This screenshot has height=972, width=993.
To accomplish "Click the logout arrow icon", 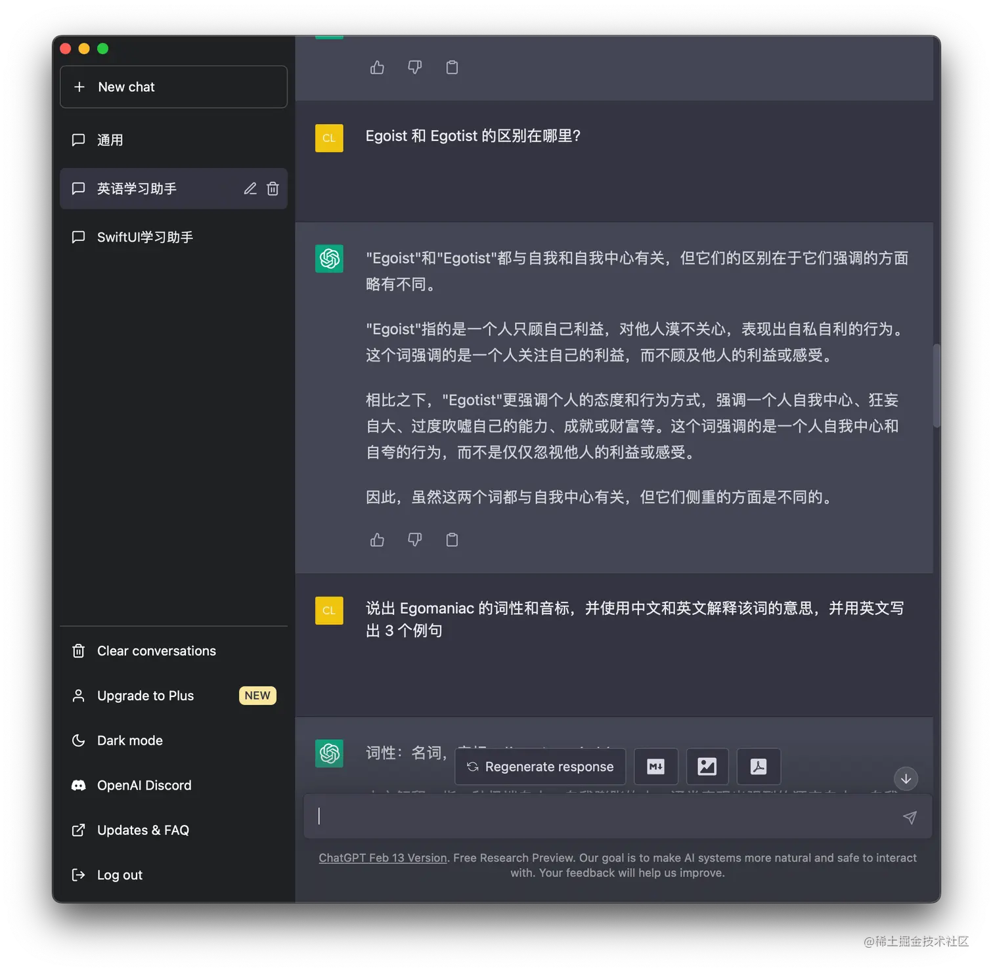I will point(78,875).
